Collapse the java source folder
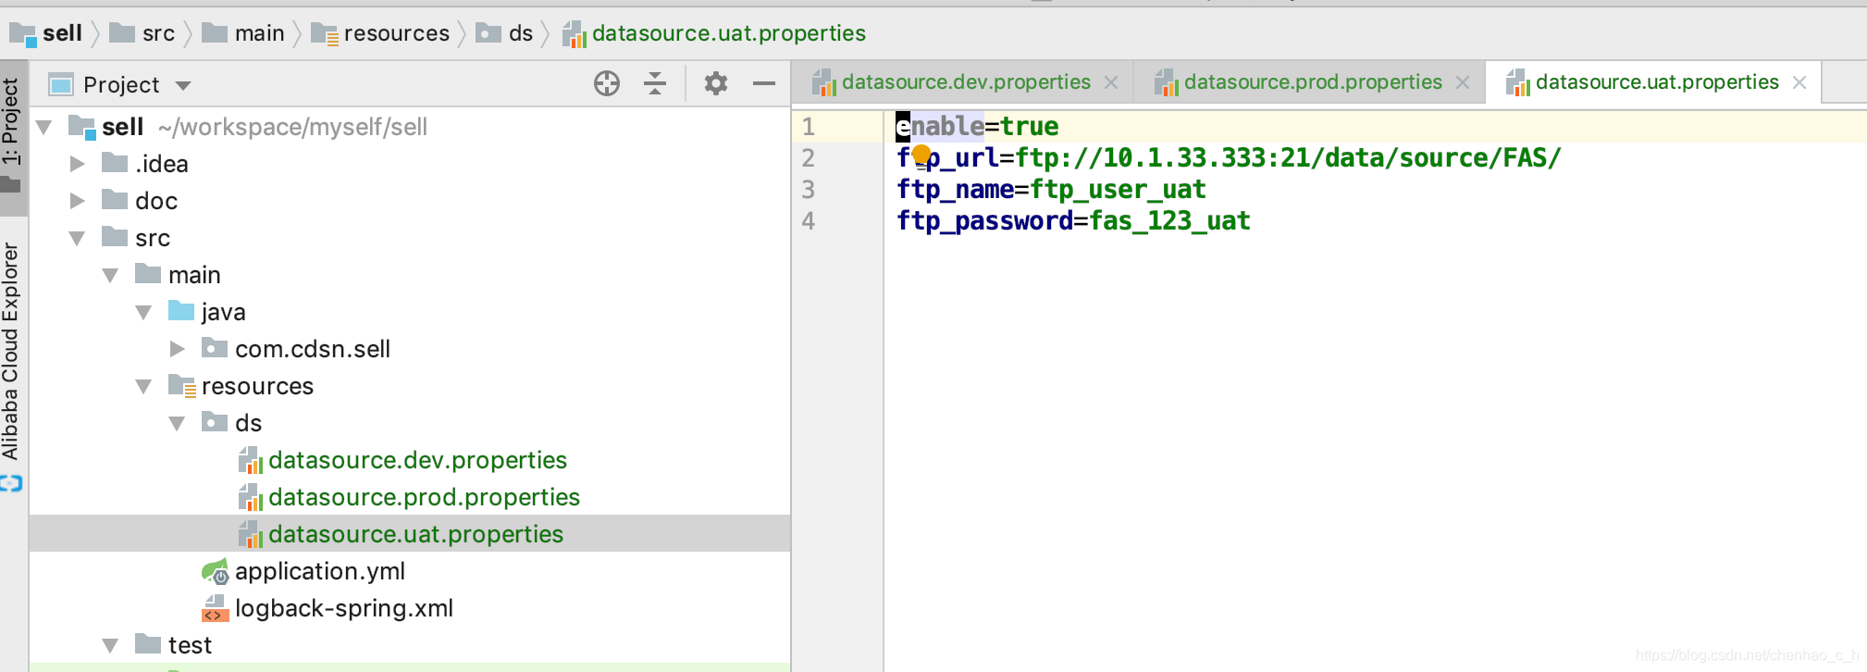The width and height of the screenshot is (1867, 672). point(144,312)
